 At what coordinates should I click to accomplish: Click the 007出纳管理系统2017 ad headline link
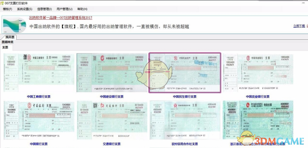(x=61, y=18)
